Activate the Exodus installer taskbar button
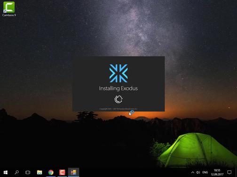This screenshot has height=177, width=237. tap(73, 172)
